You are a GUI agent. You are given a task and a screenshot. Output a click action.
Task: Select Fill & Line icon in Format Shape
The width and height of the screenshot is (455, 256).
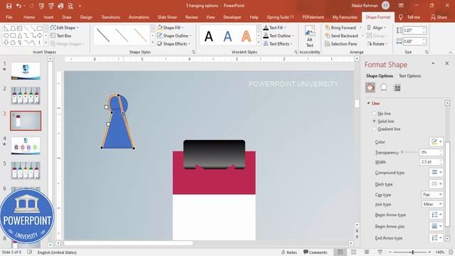[x=370, y=87]
